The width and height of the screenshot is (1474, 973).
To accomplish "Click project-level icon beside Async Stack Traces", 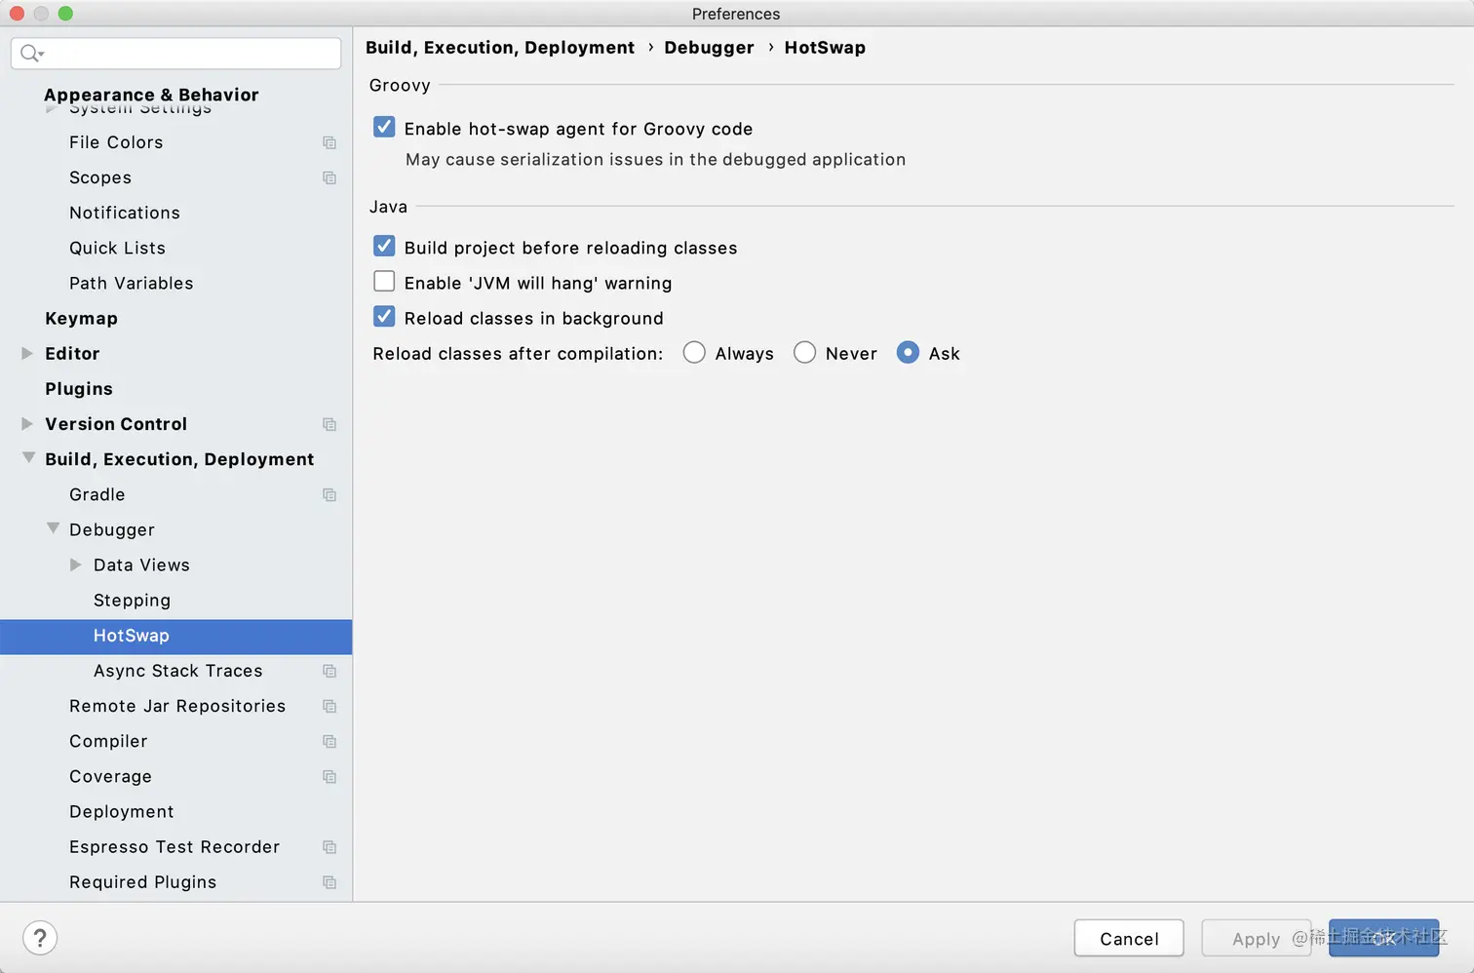I will click(x=330, y=671).
